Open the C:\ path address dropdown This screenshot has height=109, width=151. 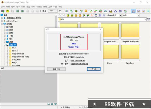(145, 19)
